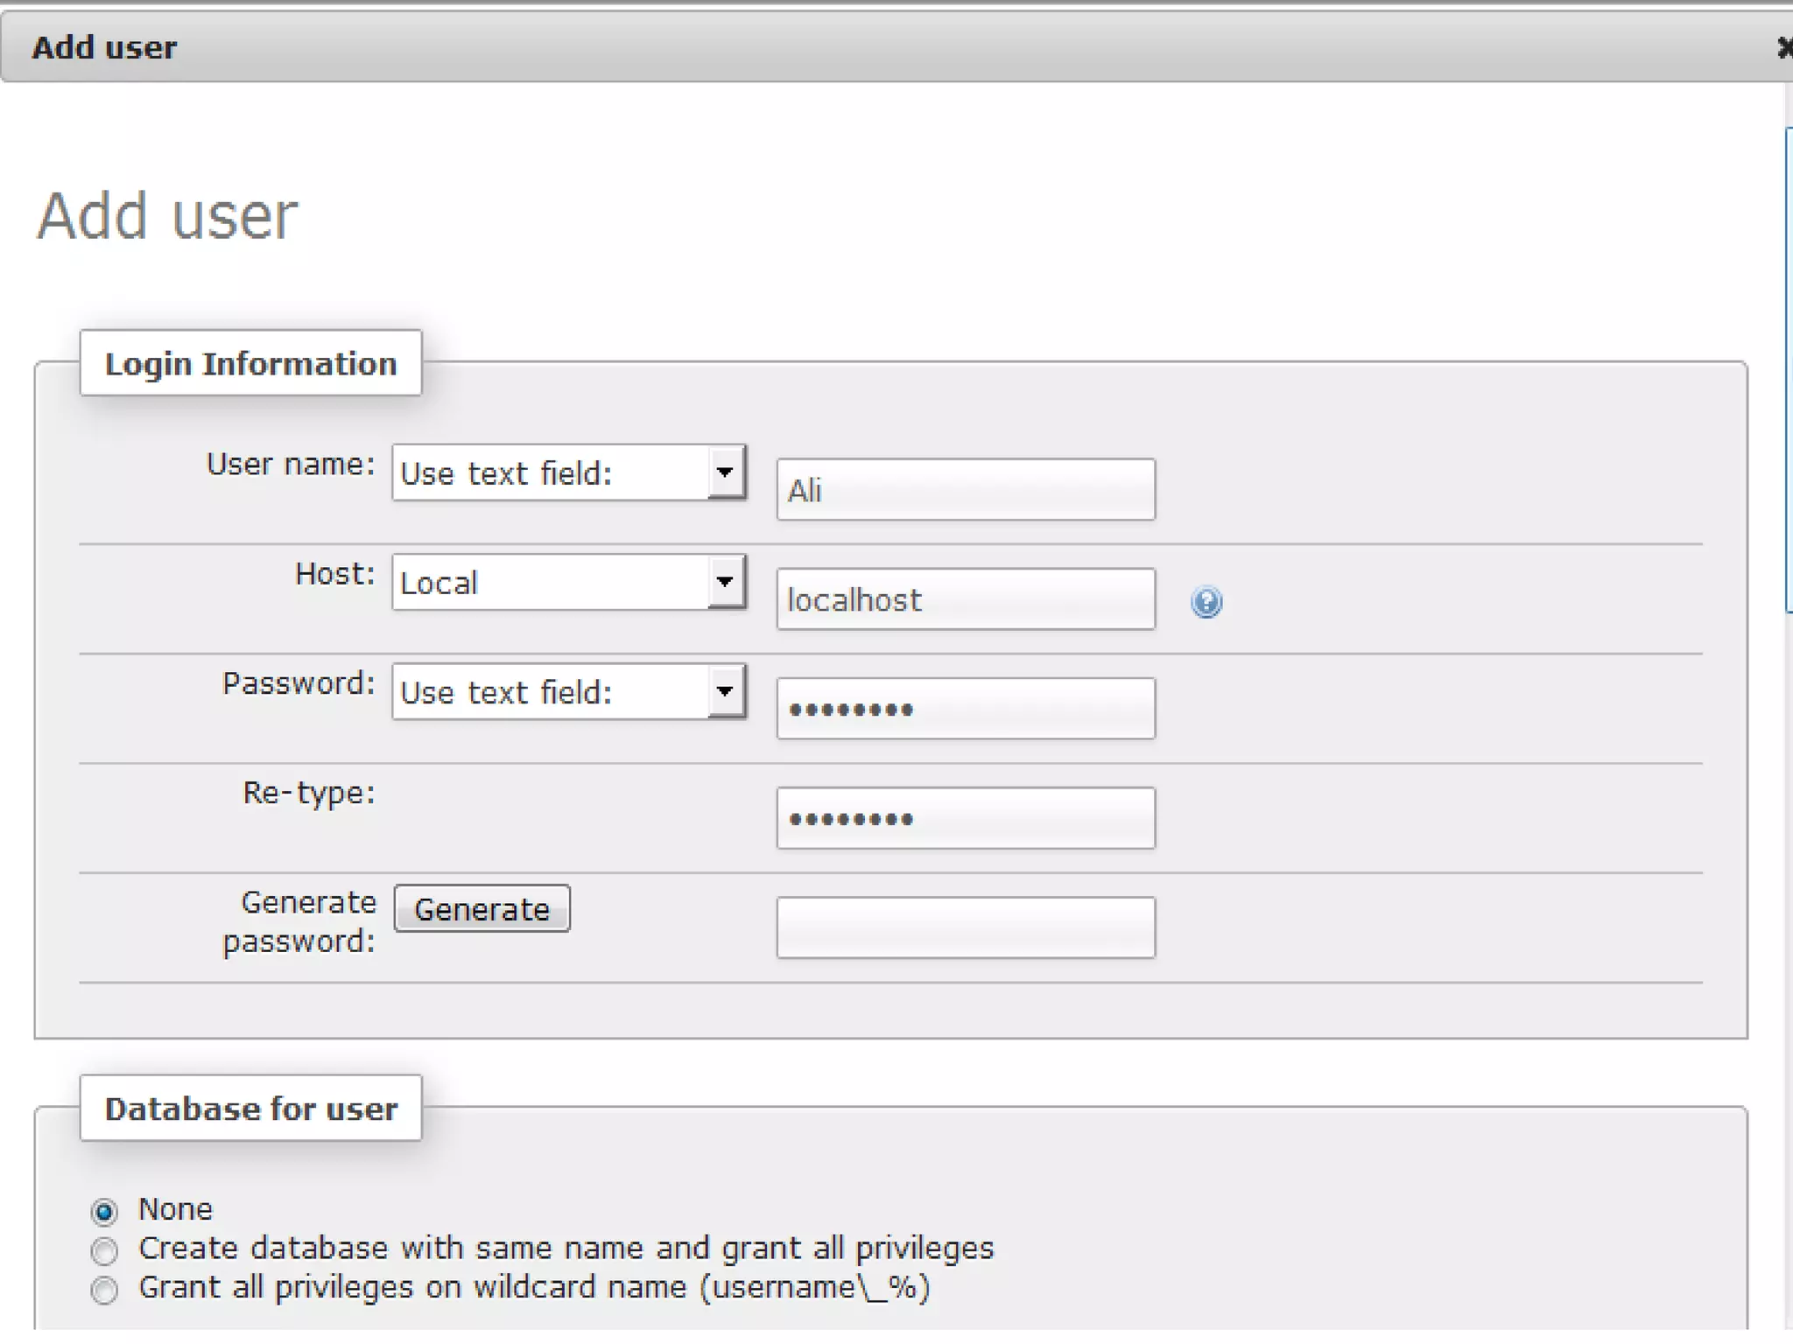Screen dimensions: 1793x1344
Task: Click into the Password entry field
Action: click(965, 709)
